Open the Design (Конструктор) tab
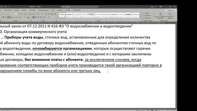This screenshot has height=111, width=197. (x=8, y=10)
